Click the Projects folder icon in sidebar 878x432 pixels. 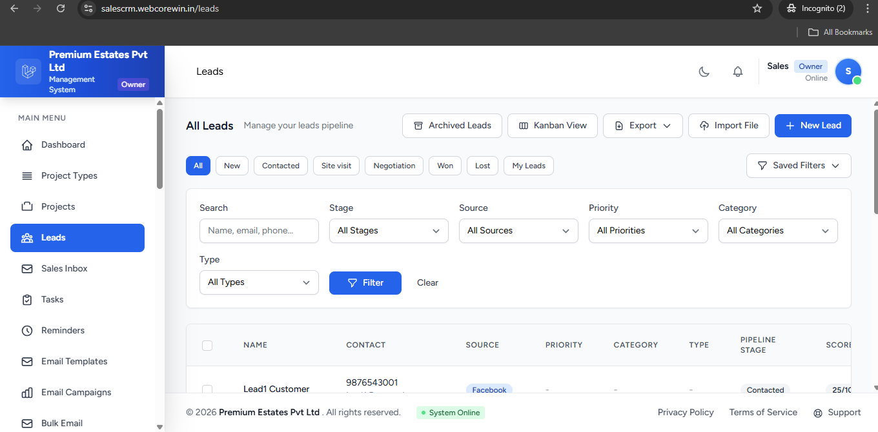click(x=27, y=207)
